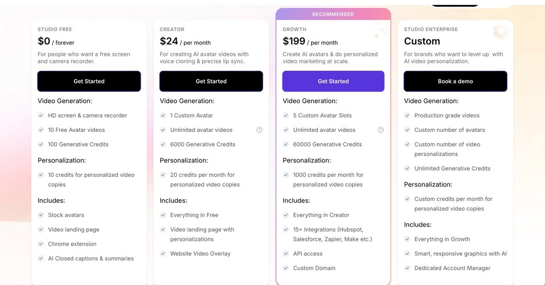Click the checkmark beside Dedicated Account Manager
The width and height of the screenshot is (545, 285).
(x=407, y=268)
